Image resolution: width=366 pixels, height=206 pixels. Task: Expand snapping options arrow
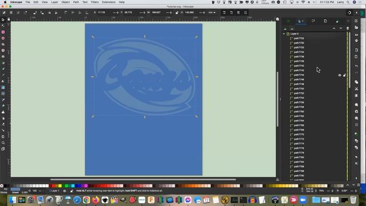click(x=356, y=13)
